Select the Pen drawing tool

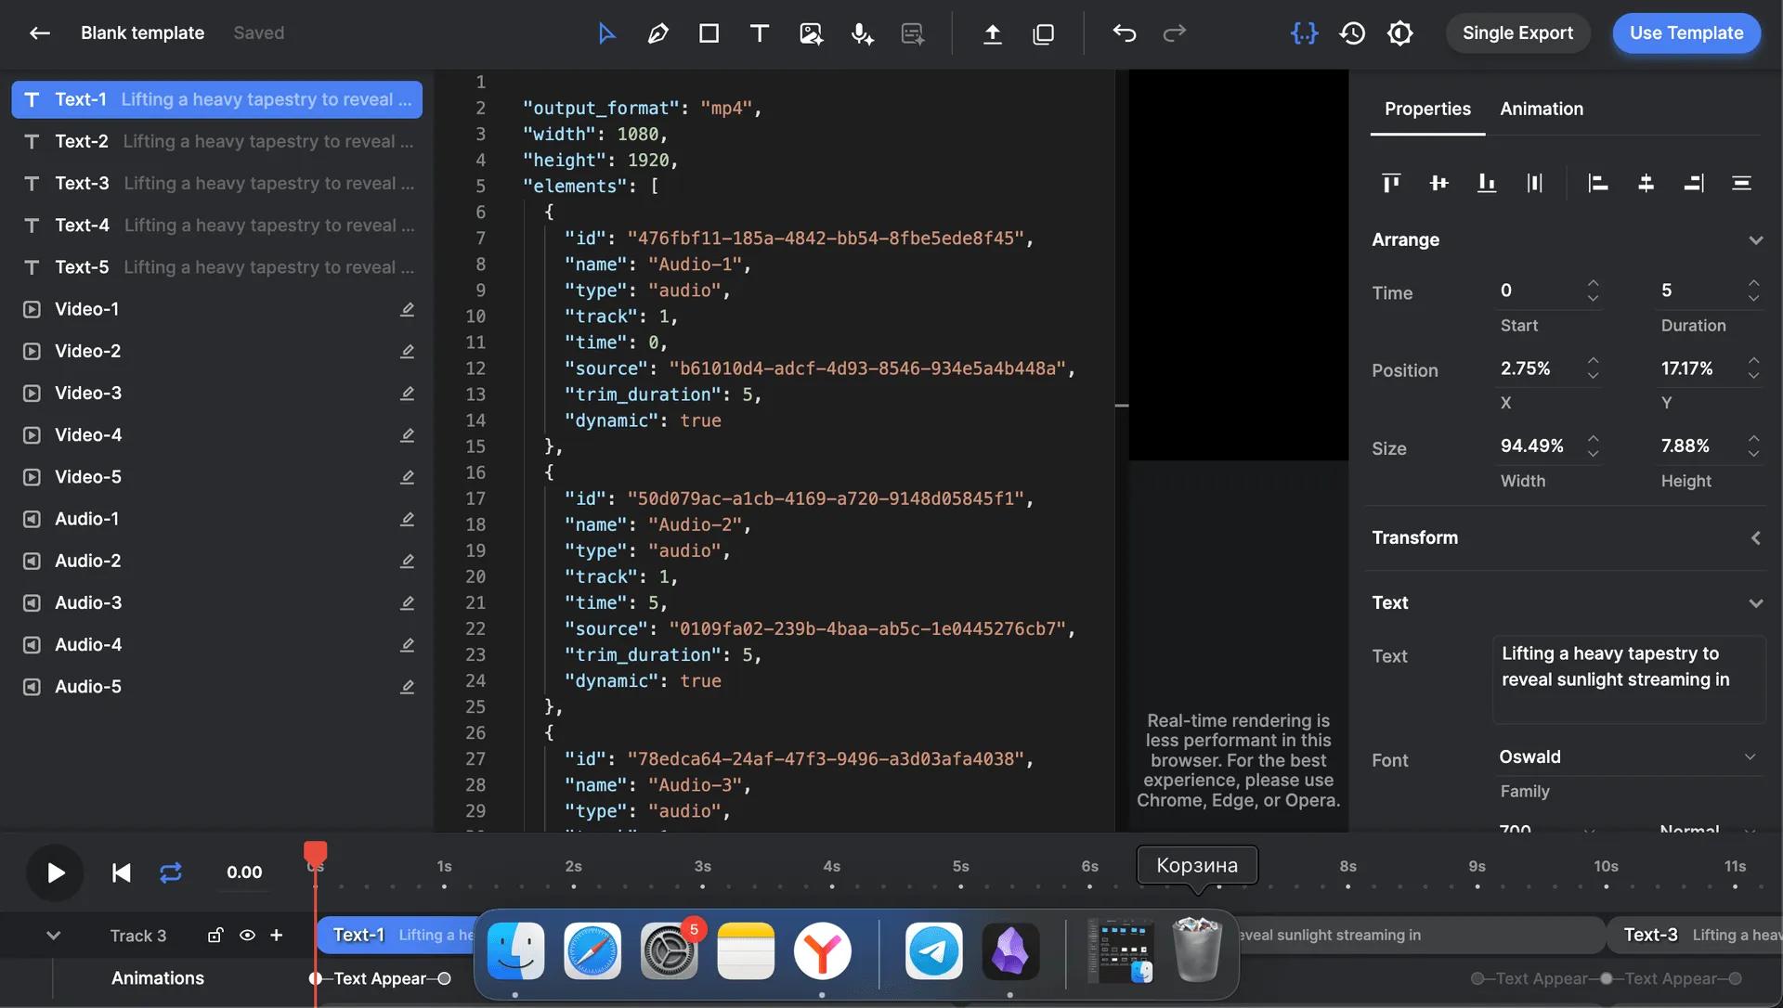pos(657,33)
